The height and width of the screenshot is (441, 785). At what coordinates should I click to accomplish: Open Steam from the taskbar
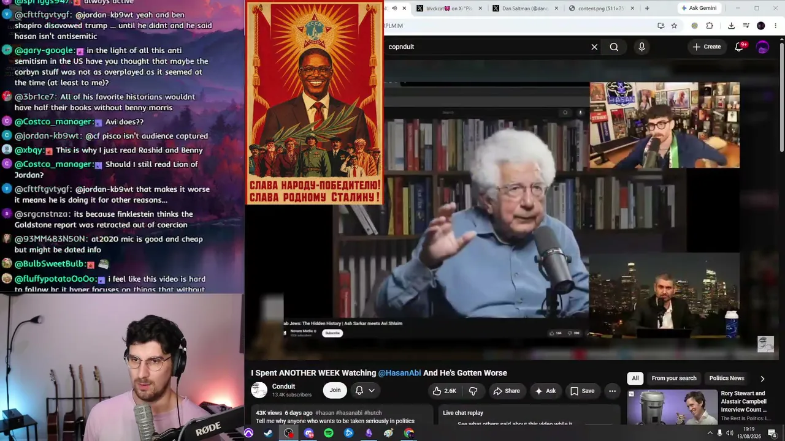(268, 433)
